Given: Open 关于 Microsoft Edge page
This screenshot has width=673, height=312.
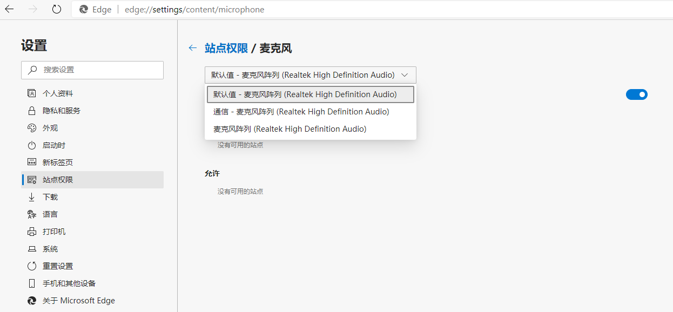Looking at the screenshot, I should [92, 301].
